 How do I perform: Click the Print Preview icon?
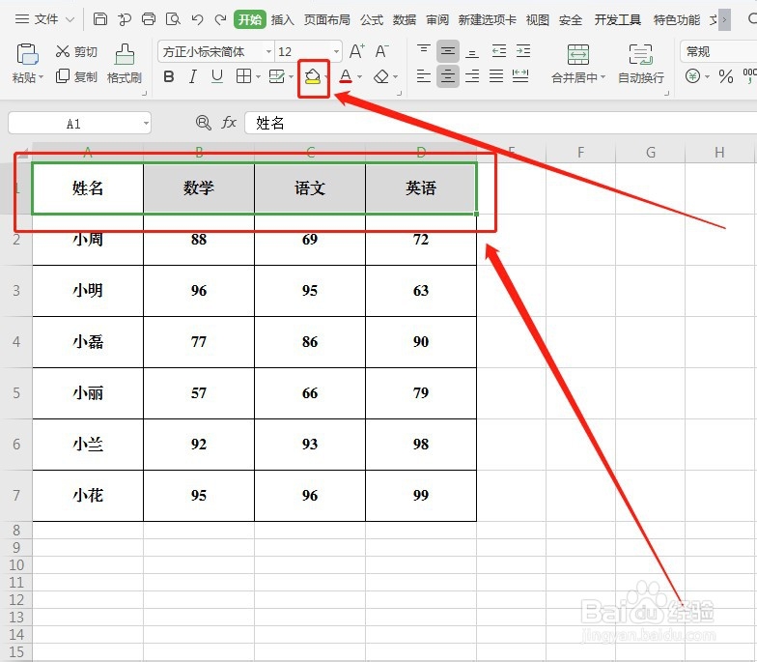pos(173,19)
